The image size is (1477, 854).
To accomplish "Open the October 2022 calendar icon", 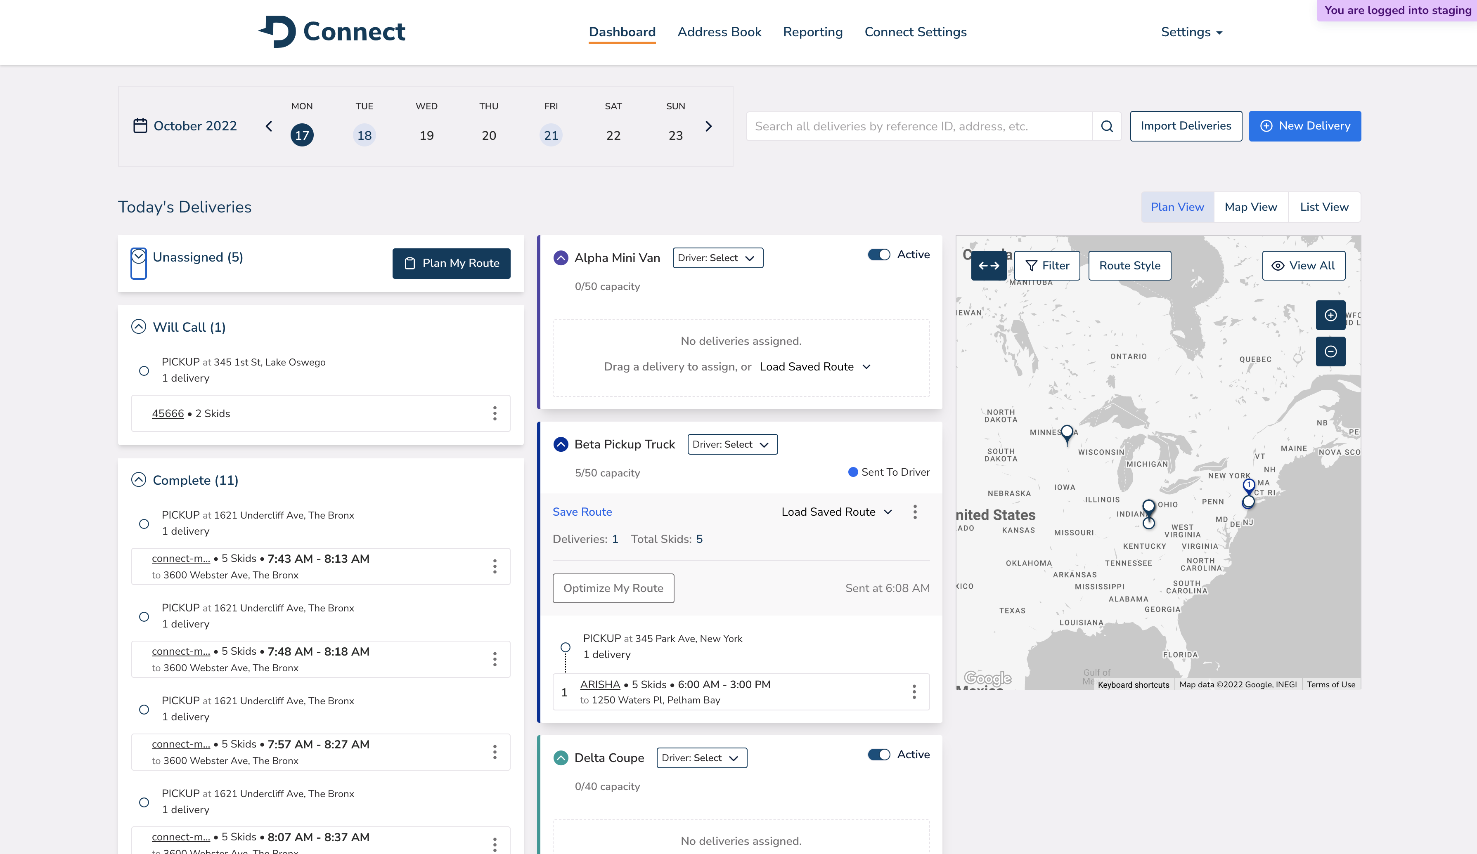I will click(x=140, y=125).
